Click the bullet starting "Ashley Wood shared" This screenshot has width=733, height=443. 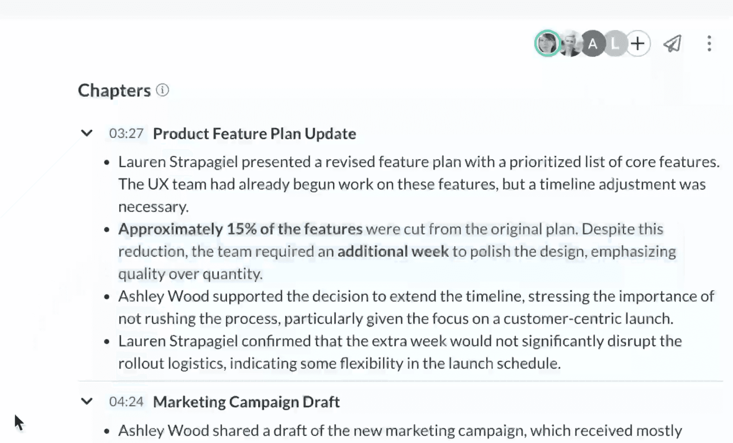coord(400,431)
